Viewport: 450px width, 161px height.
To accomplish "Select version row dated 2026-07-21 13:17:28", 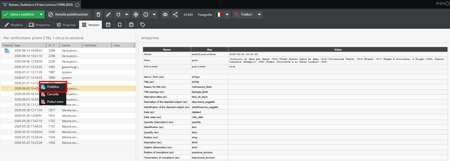I will coord(68,72).
